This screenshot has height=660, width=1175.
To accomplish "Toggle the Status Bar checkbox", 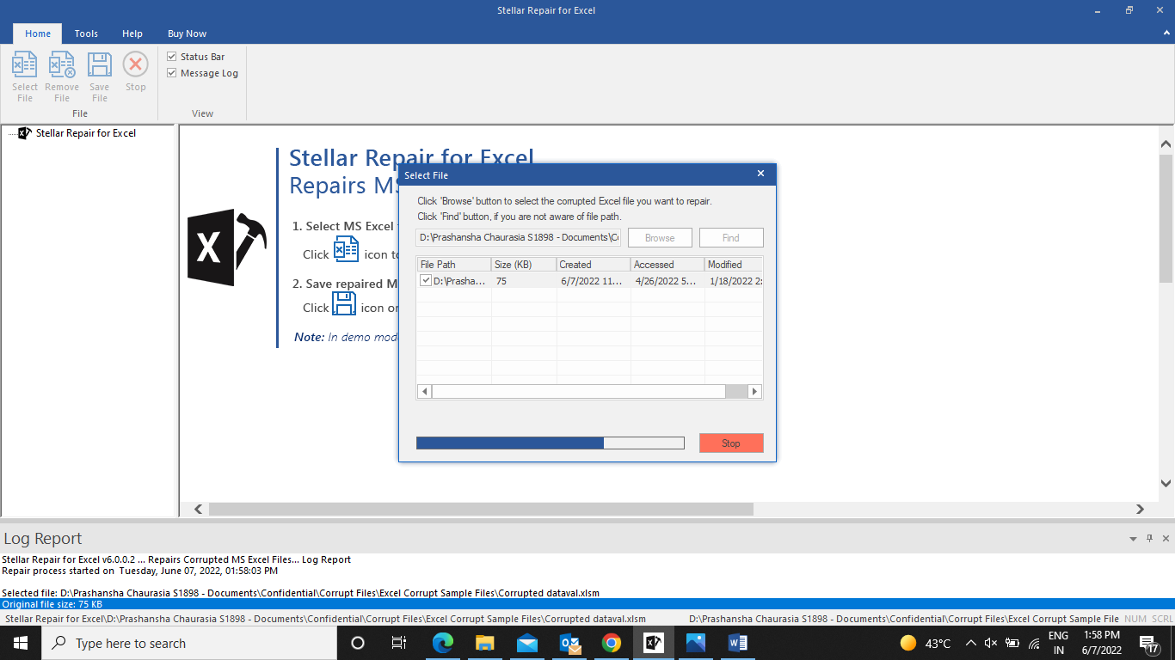I will click(x=172, y=57).
